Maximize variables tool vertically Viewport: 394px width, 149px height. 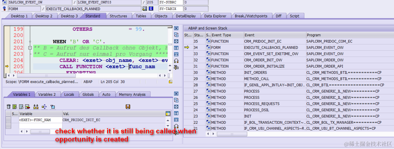176,113
